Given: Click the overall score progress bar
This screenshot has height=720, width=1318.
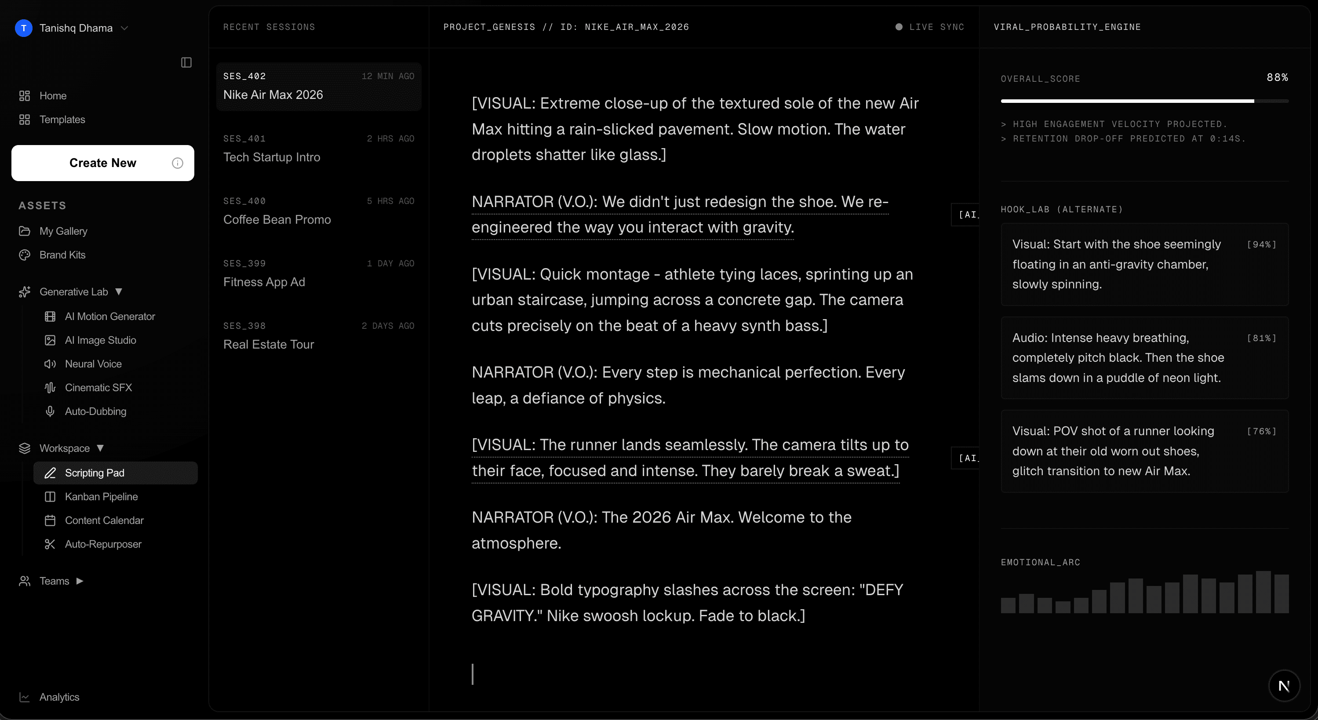Looking at the screenshot, I should click(x=1144, y=102).
